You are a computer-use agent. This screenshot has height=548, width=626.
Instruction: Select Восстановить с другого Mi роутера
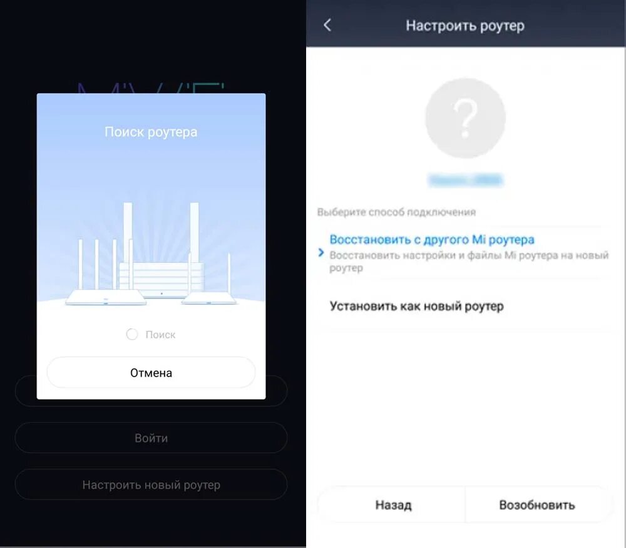coord(432,240)
